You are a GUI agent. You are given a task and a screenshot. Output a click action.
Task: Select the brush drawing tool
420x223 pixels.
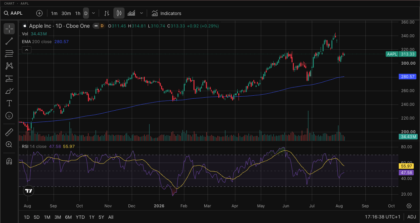pos(9,91)
